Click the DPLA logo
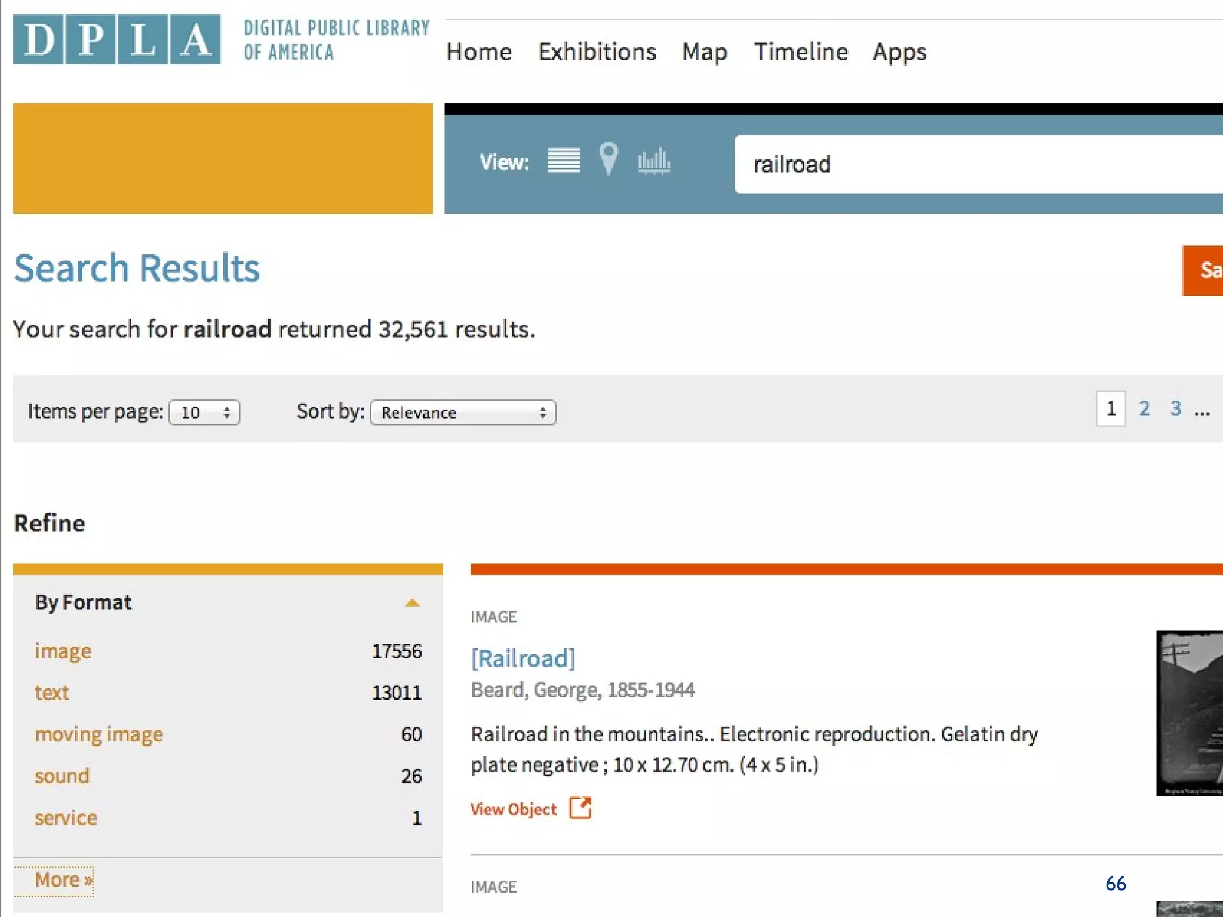This screenshot has width=1223, height=917. point(117,39)
